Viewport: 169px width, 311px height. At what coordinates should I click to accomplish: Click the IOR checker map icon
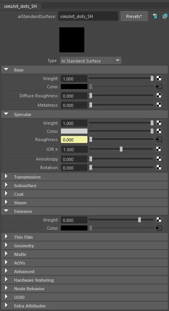(x=158, y=149)
